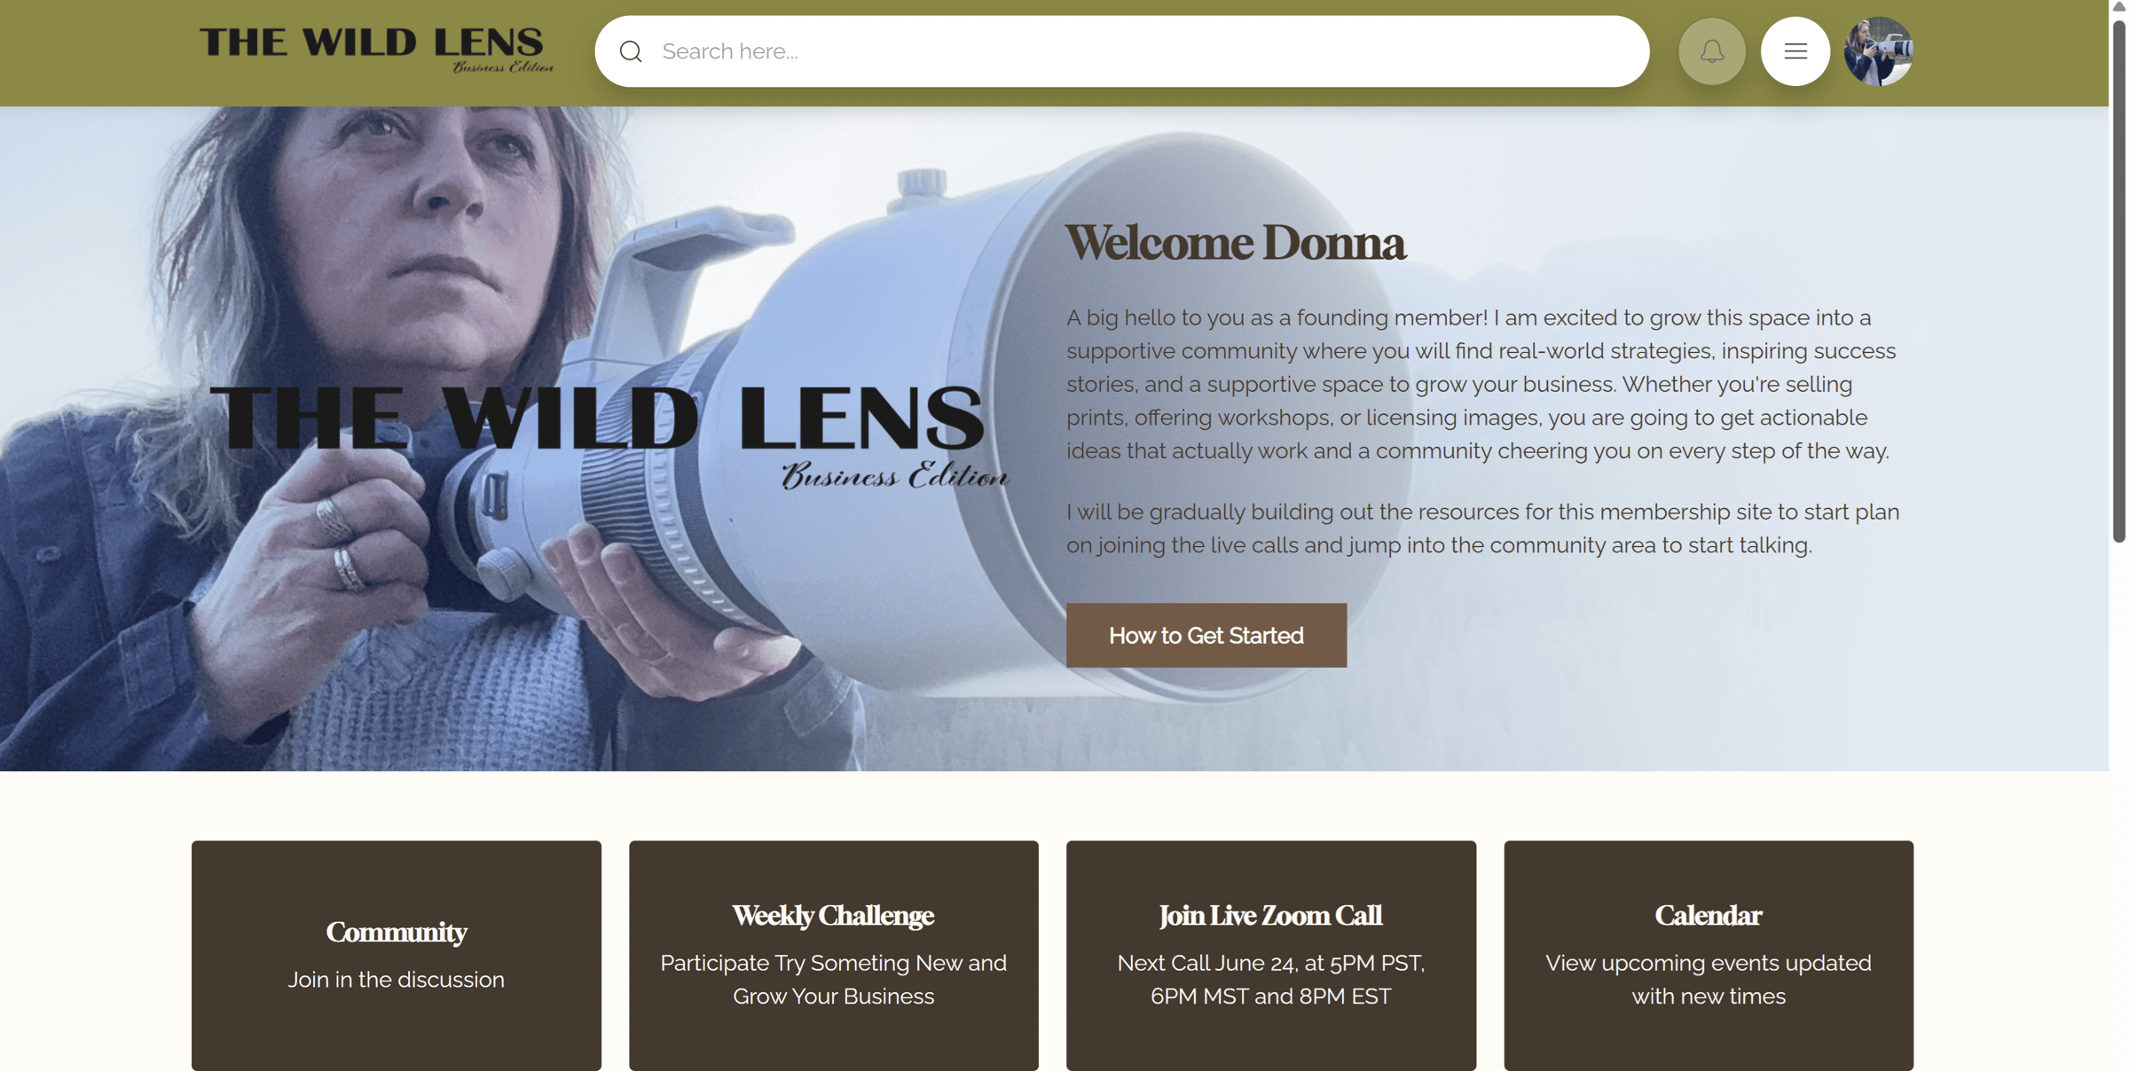This screenshot has height=1071, width=2129.
Task: Click the search magnifier icon
Action: pyautogui.click(x=631, y=51)
